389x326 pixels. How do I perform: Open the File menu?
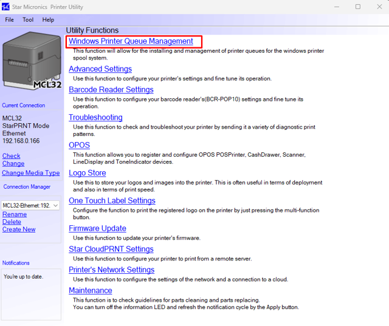[9, 19]
